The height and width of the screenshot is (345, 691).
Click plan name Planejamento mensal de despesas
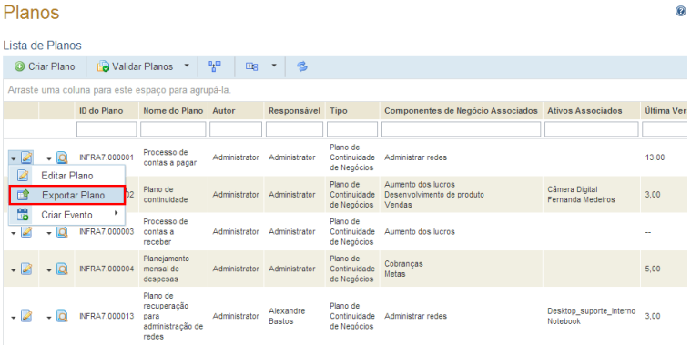coord(166,269)
